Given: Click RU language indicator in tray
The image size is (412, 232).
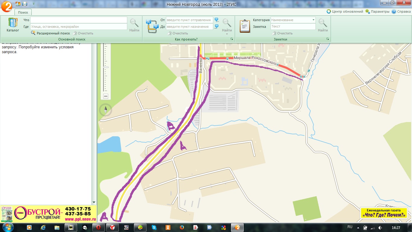Looking at the screenshot, I should click(350, 227).
